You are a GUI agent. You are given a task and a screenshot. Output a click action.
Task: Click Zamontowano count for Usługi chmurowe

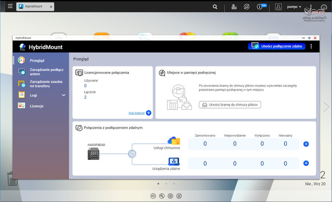[205, 144]
